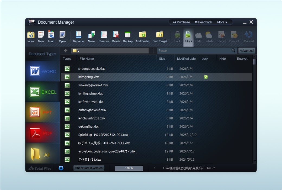
Task: Click the 100 % progress bar
Action: coord(129,168)
